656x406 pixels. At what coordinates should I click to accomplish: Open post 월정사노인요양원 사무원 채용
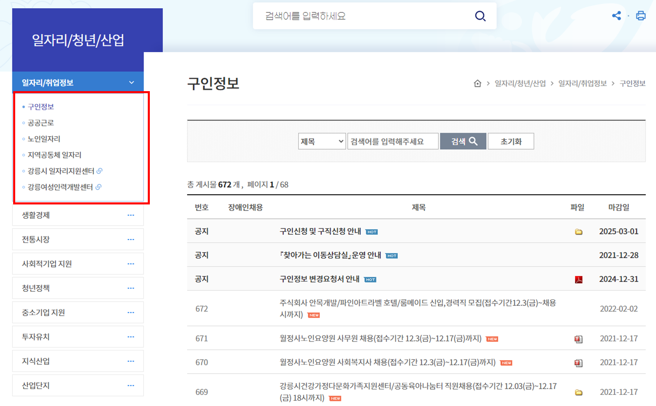coord(381,338)
